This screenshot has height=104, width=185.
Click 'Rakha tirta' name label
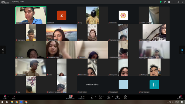[115, 40]
